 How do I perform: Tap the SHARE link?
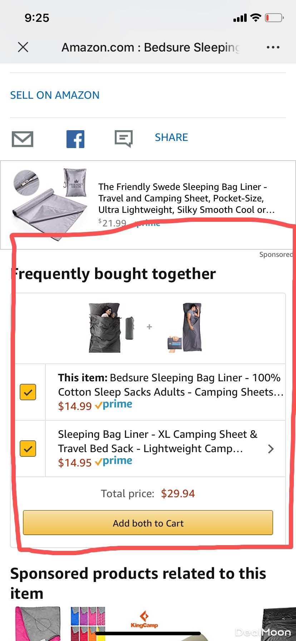(171, 137)
